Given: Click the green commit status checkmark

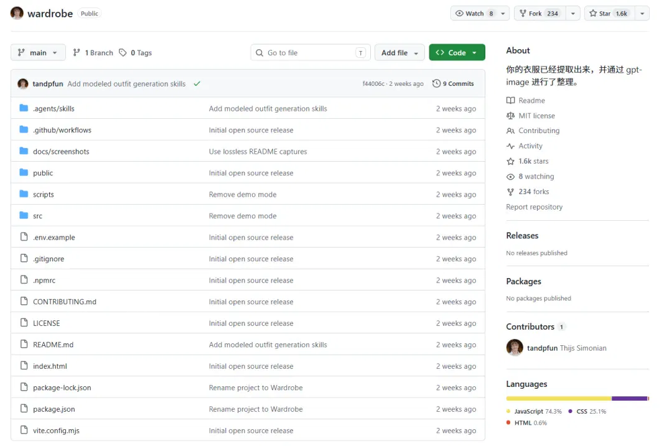Looking at the screenshot, I should coord(197,83).
